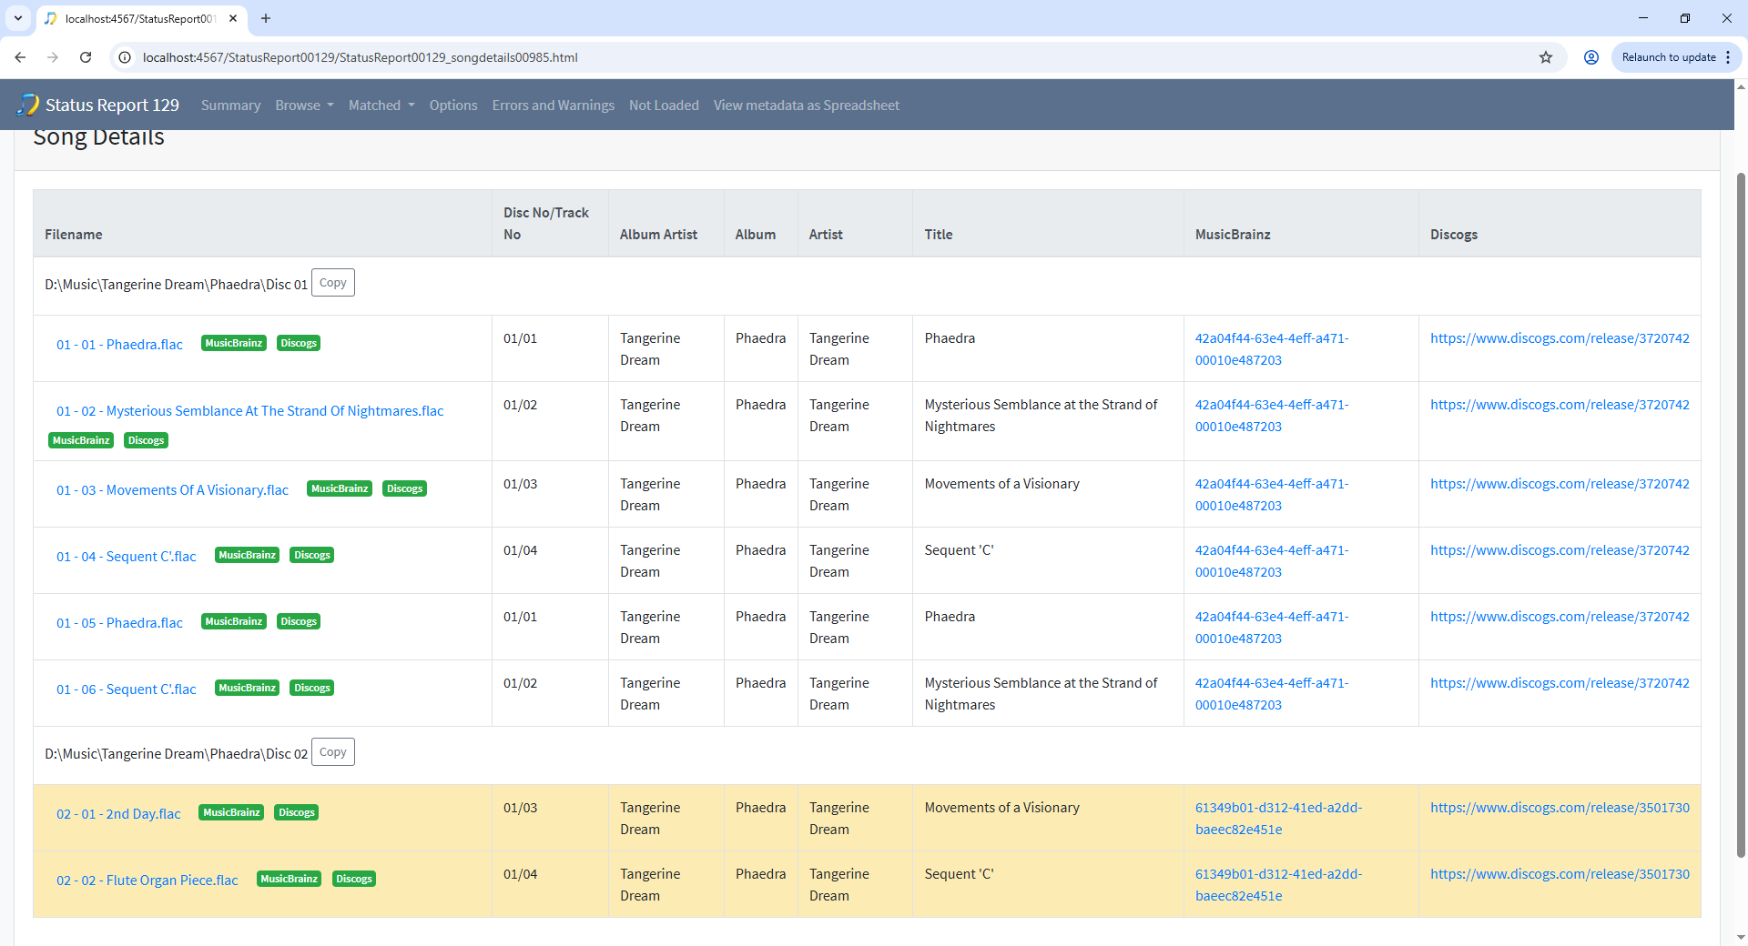
Task: Open the Summary page
Action: [230, 106]
